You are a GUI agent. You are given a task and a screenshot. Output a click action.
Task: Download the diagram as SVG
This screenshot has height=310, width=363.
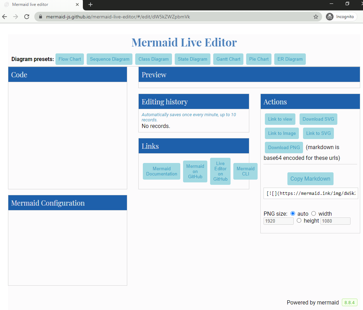click(318, 119)
